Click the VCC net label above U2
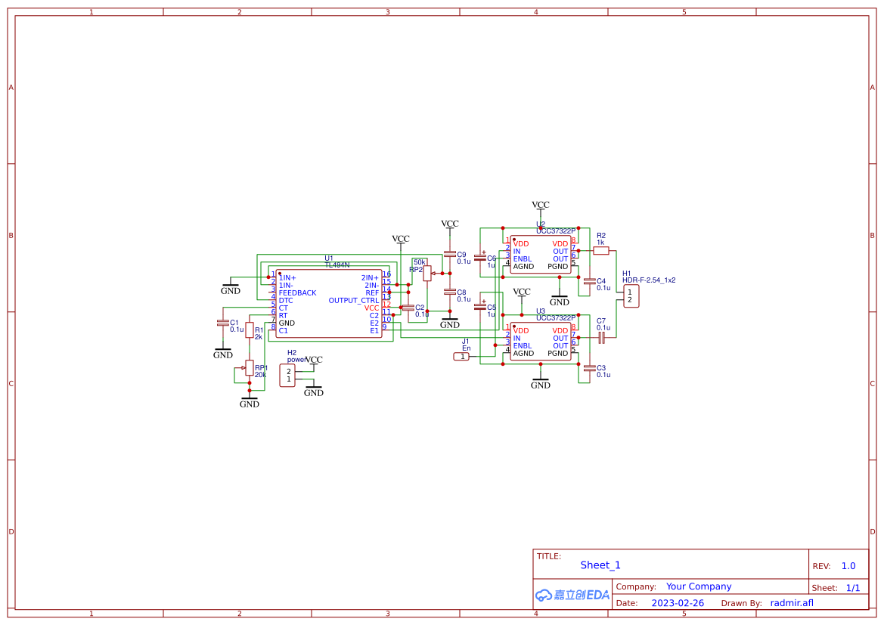 pos(540,204)
